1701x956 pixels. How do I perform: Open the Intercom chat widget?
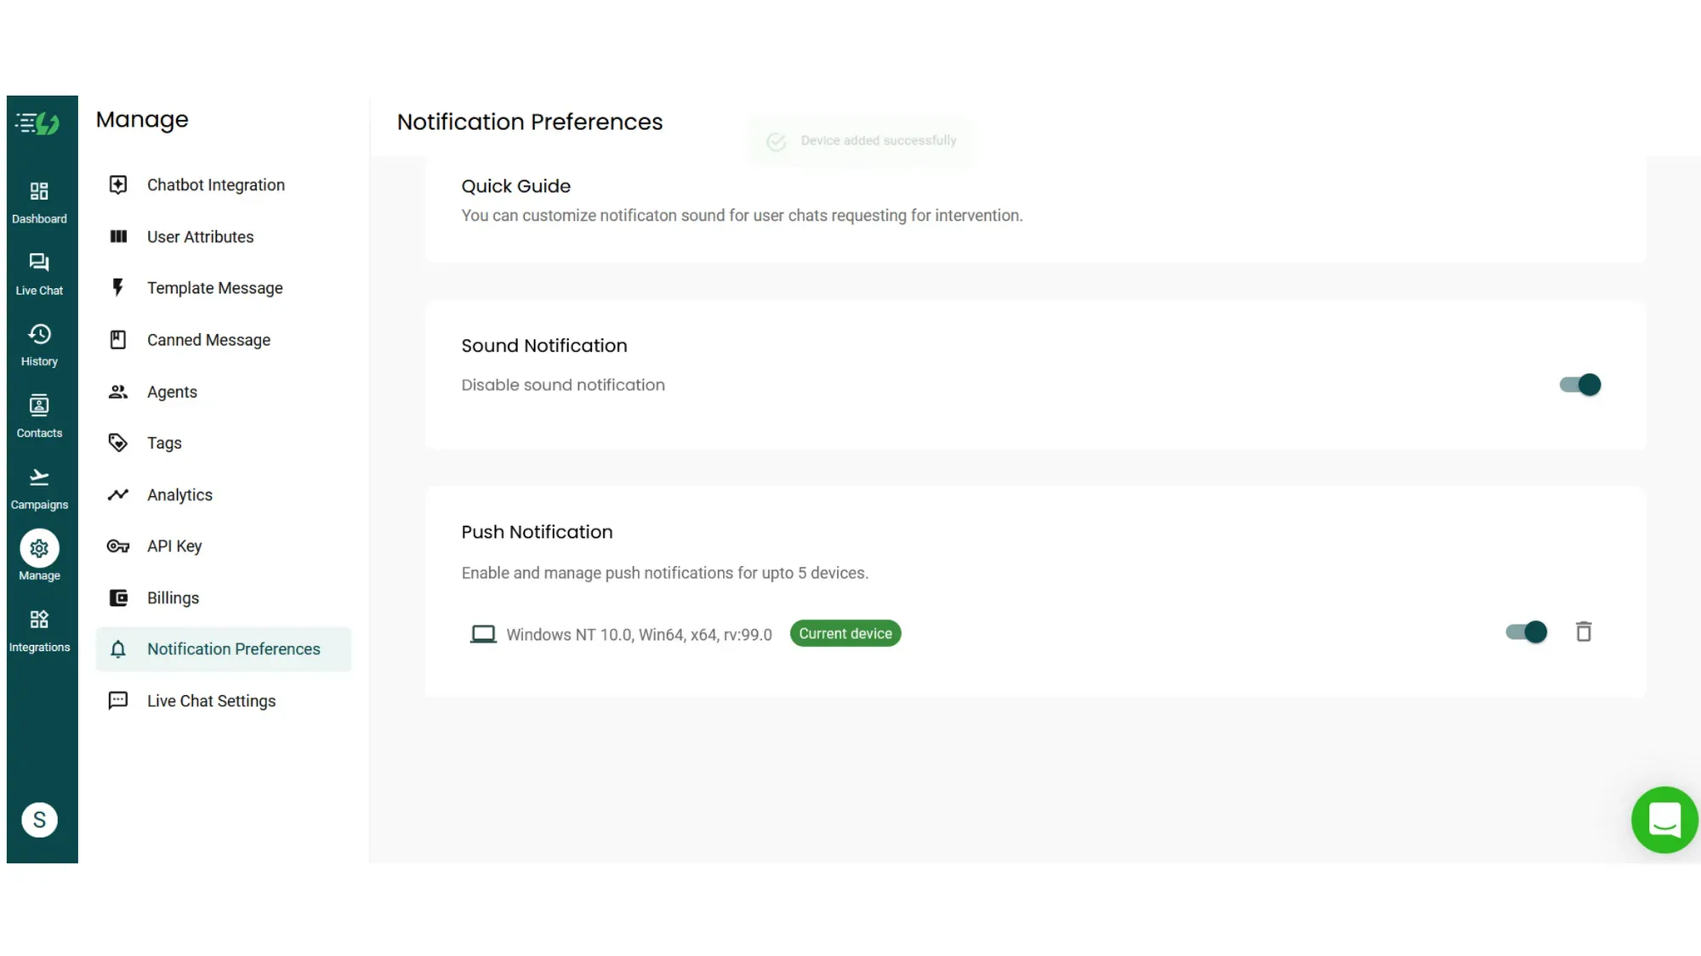point(1665,819)
